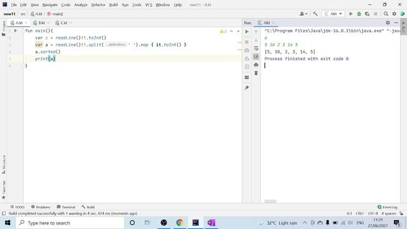
Task: Open the AKt run configuration dropdown
Action: [333, 14]
